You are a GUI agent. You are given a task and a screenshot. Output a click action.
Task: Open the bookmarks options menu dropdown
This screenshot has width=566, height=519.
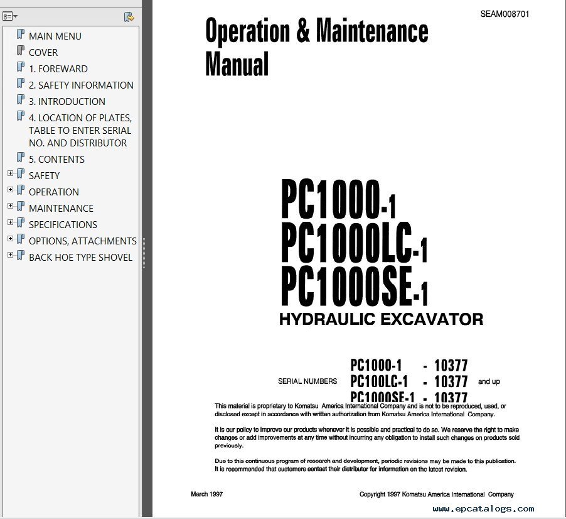10,16
